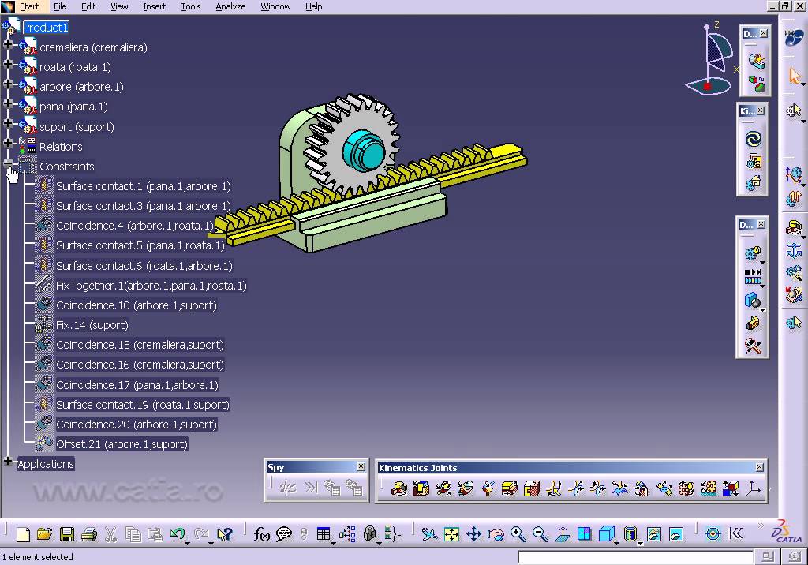Expand the Relations node
The height and width of the screenshot is (565, 808).
(x=8, y=143)
